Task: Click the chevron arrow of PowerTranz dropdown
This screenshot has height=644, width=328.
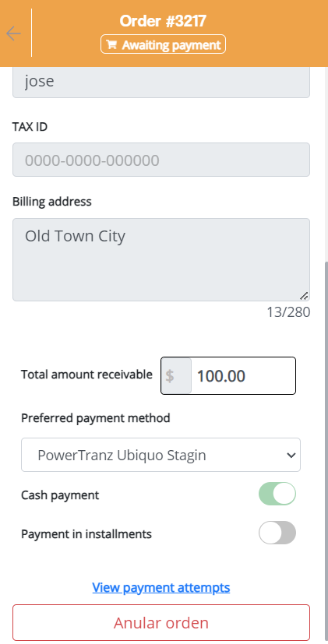Action: click(291, 455)
